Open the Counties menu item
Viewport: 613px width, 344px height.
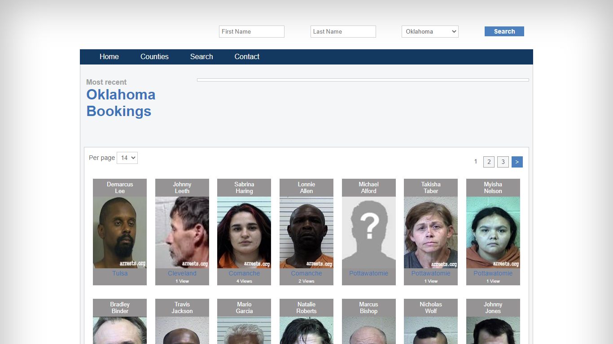[x=154, y=56]
